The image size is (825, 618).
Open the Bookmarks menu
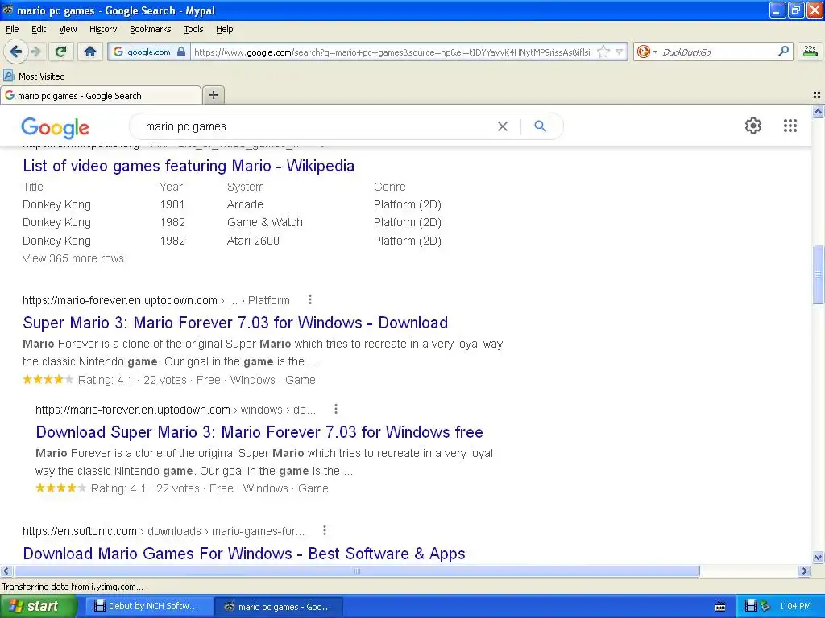[x=150, y=29]
